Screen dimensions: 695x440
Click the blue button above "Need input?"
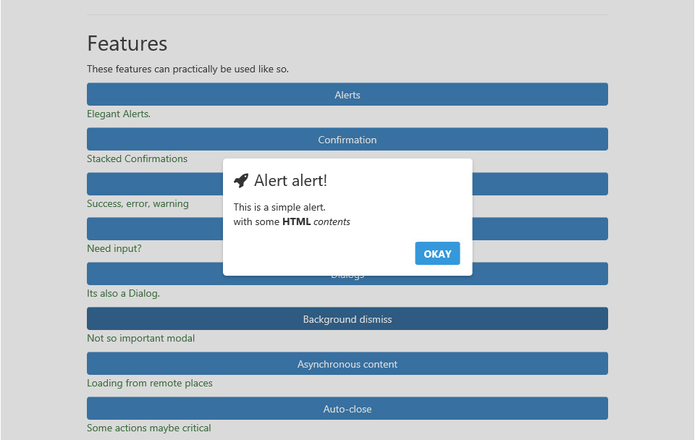coord(539,229)
